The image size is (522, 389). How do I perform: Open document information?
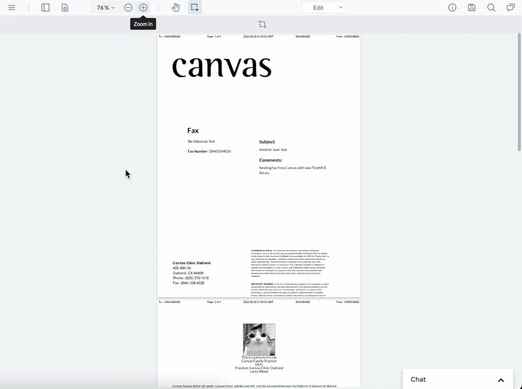[x=452, y=8]
